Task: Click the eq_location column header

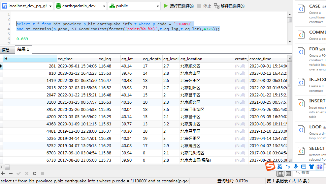Action: pos(207,59)
